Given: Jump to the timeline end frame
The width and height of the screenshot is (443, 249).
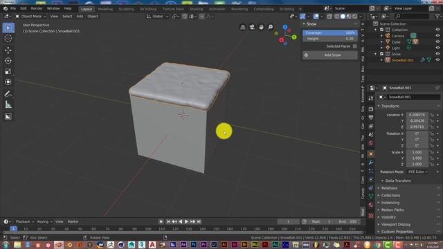Looking at the screenshot, I should 199,221.
